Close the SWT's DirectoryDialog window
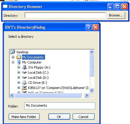This screenshot has width=130, height=124. click(x=95, y=27)
